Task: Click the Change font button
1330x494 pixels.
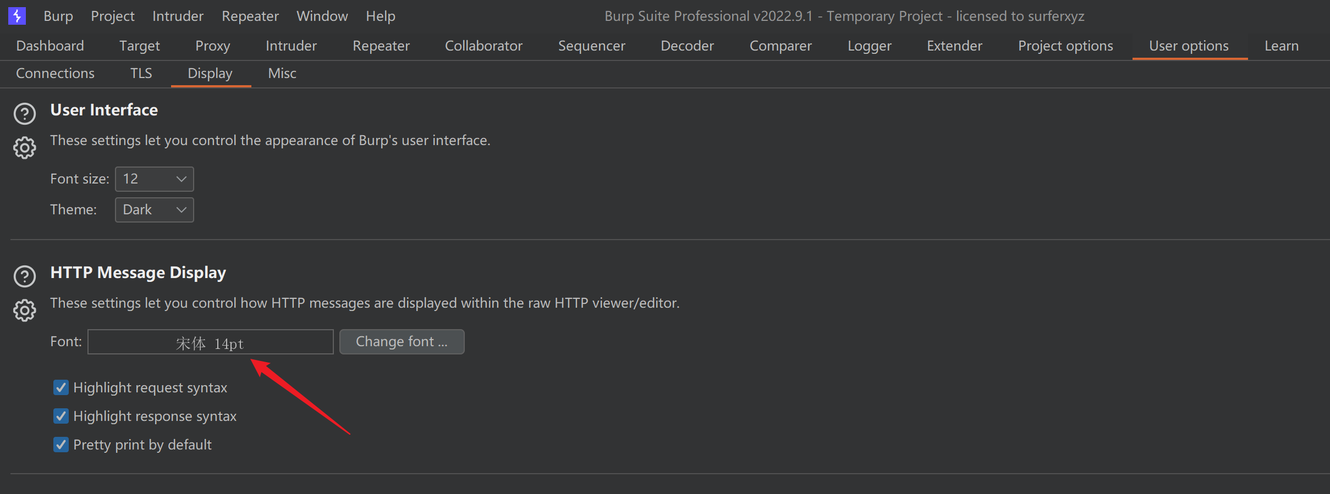Action: click(x=402, y=342)
